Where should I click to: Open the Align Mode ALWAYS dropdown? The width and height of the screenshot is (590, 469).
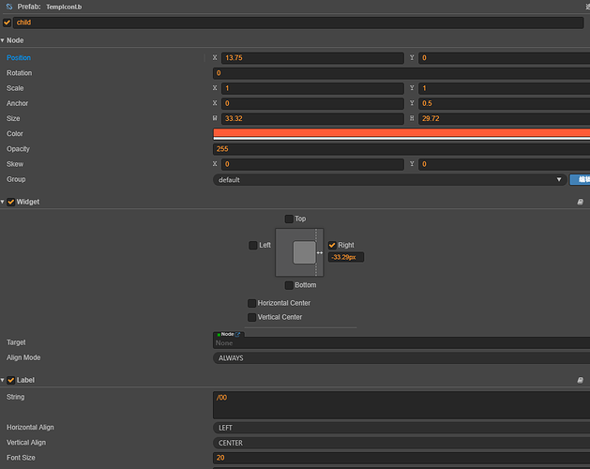click(401, 358)
